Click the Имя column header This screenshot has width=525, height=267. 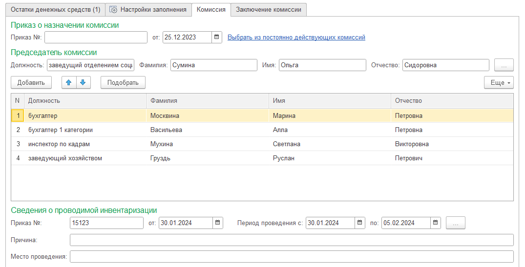330,100
